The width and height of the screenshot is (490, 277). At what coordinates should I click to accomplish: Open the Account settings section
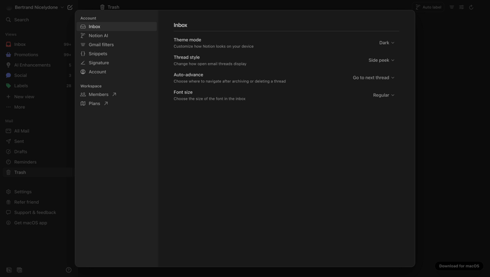point(116,72)
